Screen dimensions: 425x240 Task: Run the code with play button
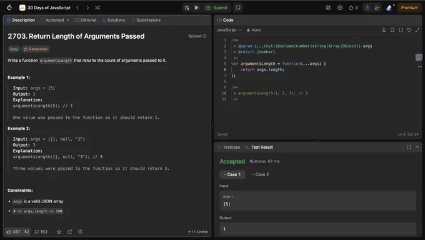coord(197,7)
